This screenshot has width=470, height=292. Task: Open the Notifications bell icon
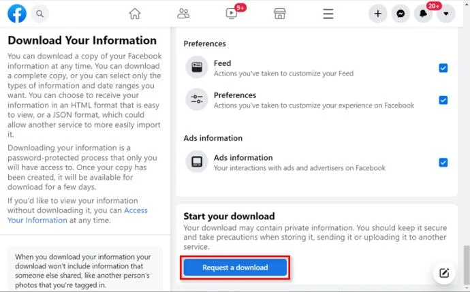pyautogui.click(x=423, y=14)
